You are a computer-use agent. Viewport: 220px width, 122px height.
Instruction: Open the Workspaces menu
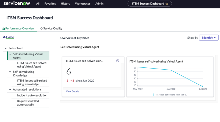[83, 4]
